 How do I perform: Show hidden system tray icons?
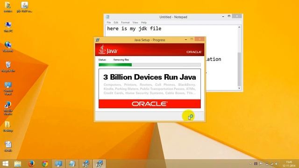pos(250,164)
